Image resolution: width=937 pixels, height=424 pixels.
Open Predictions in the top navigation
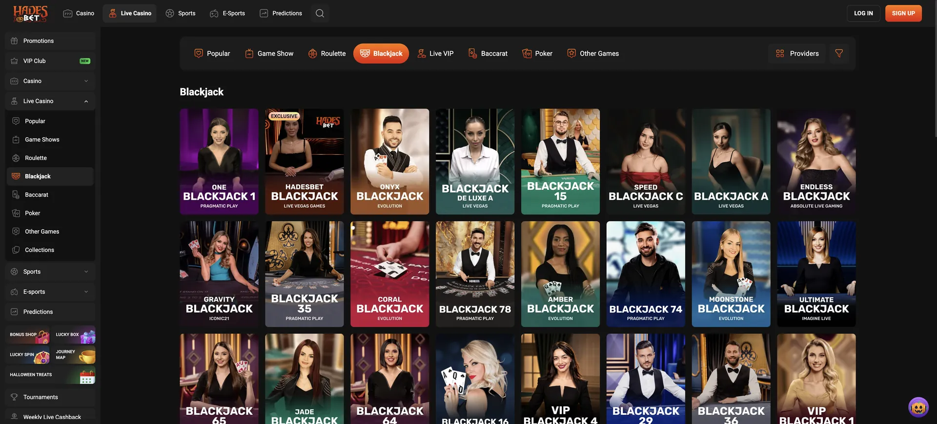click(281, 13)
